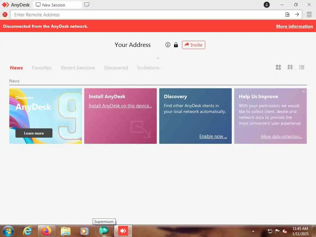Click the muted volume tray icon

285,231
